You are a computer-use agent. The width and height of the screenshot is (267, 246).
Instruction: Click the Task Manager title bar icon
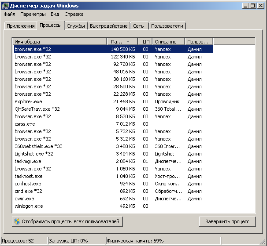click(x=5, y=6)
